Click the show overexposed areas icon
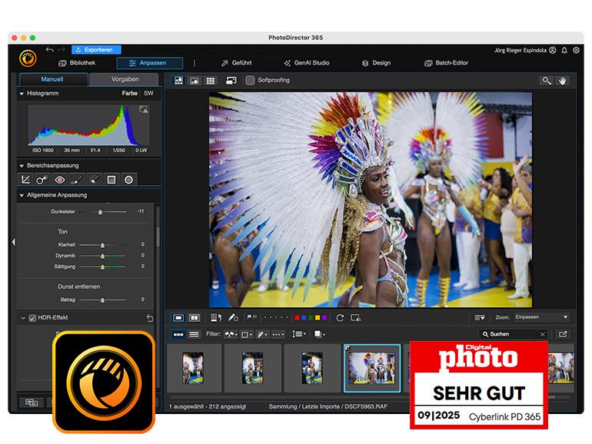592x444 pixels. tap(356, 318)
